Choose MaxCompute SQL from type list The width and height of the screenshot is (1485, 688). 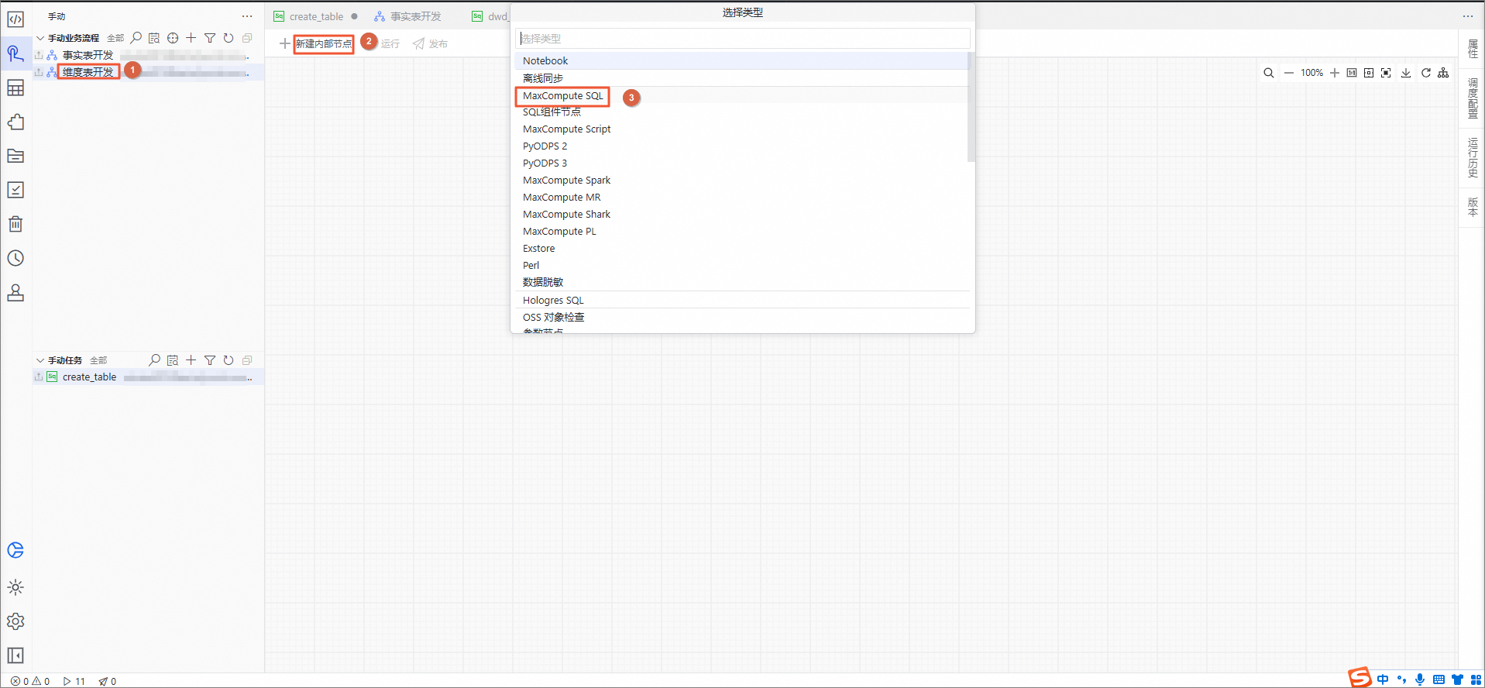point(562,96)
